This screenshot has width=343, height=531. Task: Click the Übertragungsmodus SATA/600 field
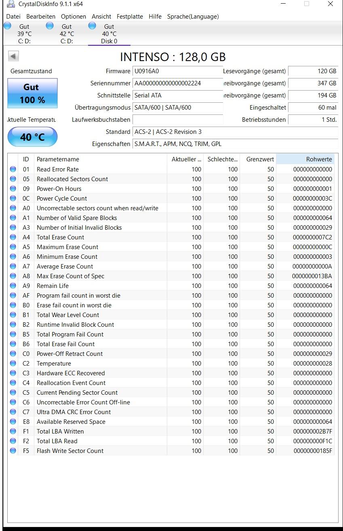(x=178, y=108)
